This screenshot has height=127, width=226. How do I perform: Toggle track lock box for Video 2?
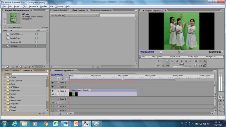tap(55, 87)
